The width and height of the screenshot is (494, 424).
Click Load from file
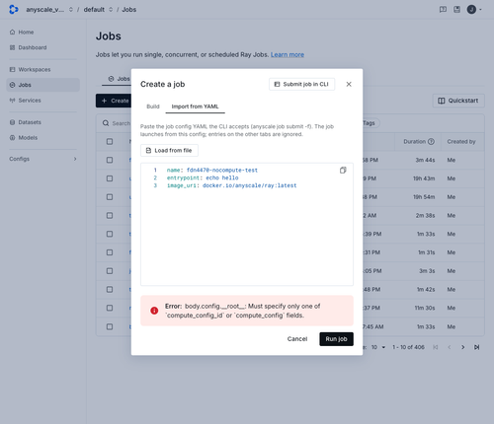[169, 150]
